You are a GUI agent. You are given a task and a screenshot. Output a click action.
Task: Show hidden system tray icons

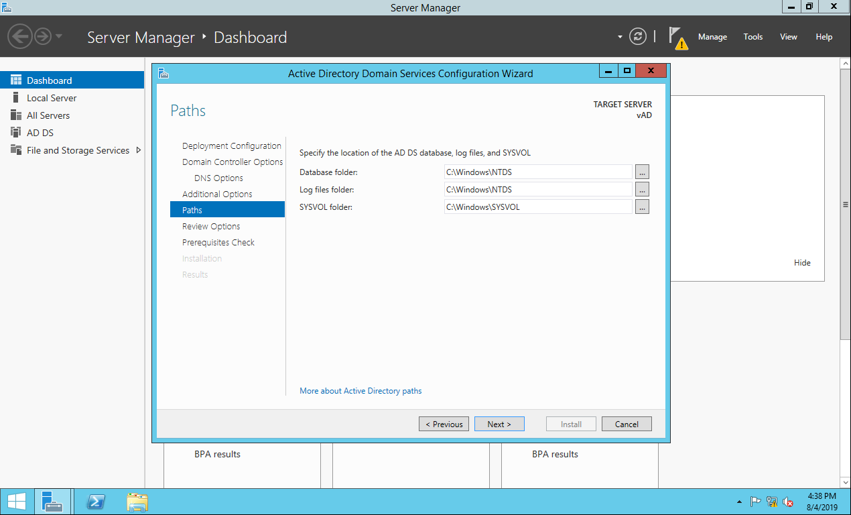[x=739, y=502]
